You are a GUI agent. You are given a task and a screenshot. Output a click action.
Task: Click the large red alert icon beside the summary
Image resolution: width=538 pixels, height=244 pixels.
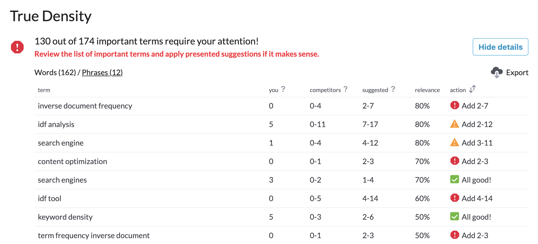17,47
